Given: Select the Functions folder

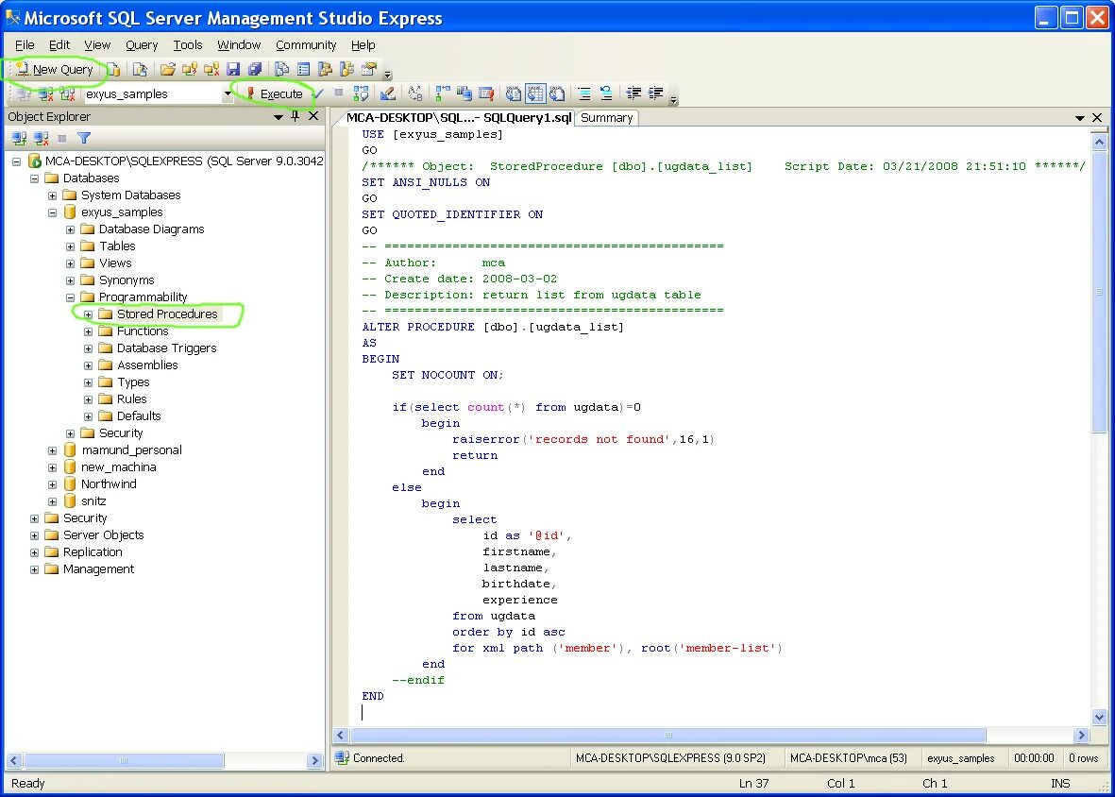Looking at the screenshot, I should 143,331.
